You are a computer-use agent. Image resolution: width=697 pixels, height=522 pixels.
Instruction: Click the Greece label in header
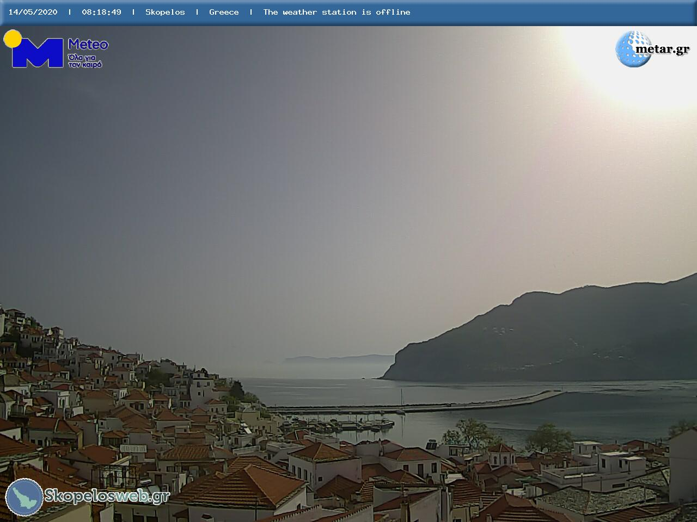(x=224, y=12)
